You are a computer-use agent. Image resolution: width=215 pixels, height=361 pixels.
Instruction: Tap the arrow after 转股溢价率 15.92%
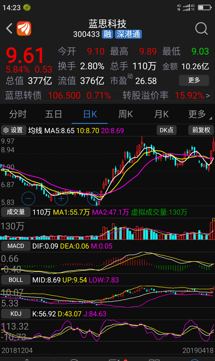208,95
